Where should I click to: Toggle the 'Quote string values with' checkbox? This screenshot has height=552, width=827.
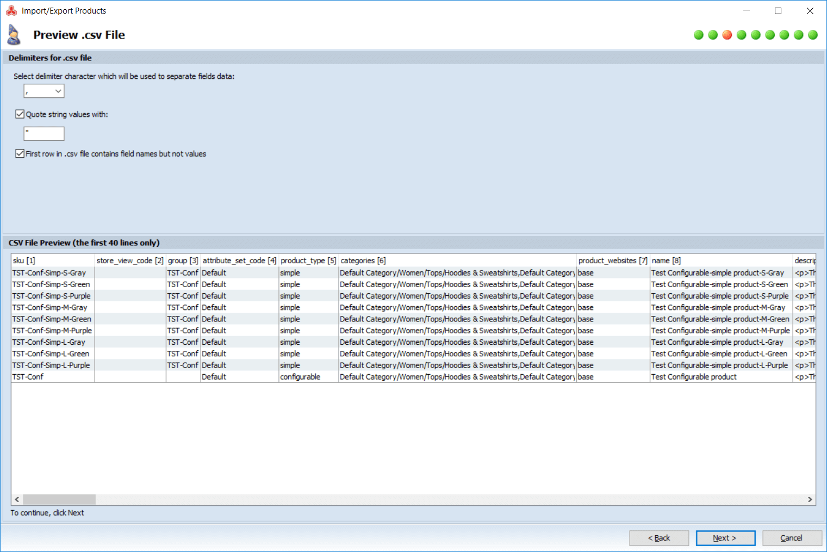pyautogui.click(x=20, y=114)
